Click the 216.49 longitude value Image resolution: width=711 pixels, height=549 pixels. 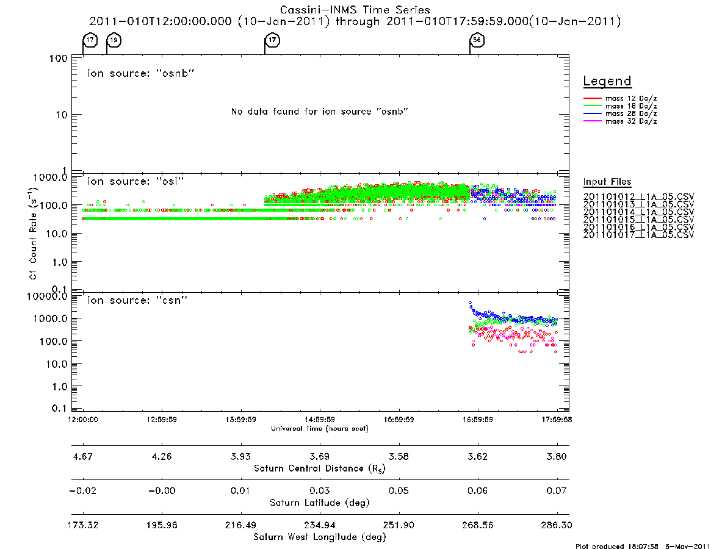click(x=241, y=525)
